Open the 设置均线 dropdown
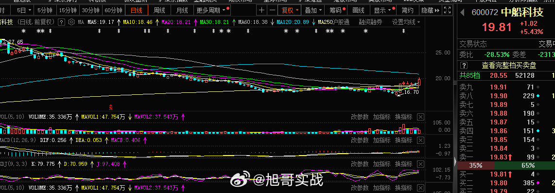555x193 pixels. coord(406,22)
